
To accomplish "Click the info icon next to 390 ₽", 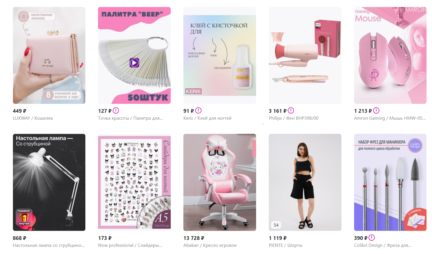I will point(372,238).
